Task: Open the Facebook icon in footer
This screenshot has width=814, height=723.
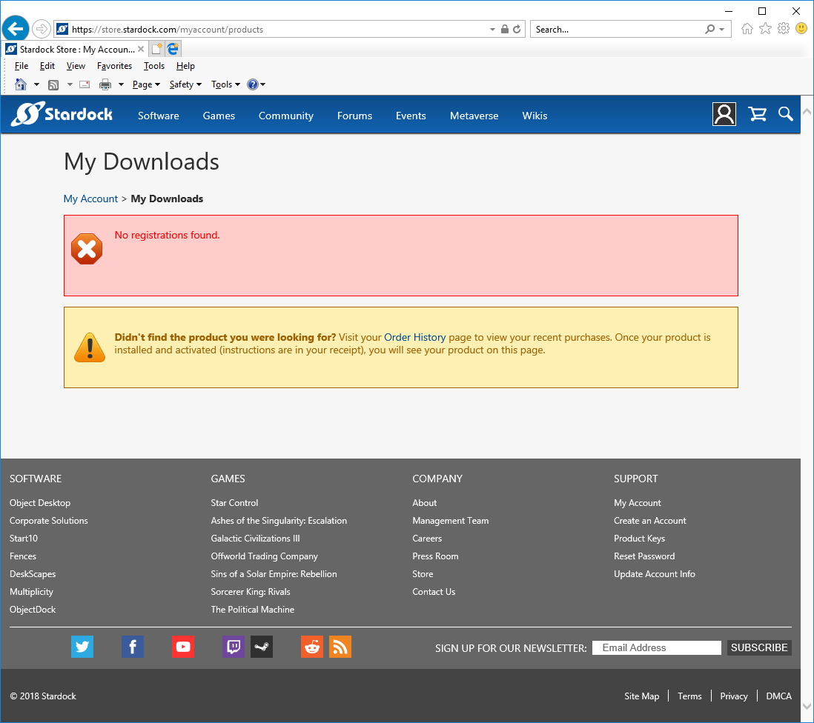Action: (x=132, y=647)
